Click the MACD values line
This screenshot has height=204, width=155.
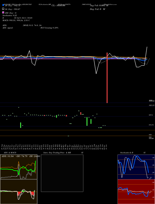coord(16,20)
